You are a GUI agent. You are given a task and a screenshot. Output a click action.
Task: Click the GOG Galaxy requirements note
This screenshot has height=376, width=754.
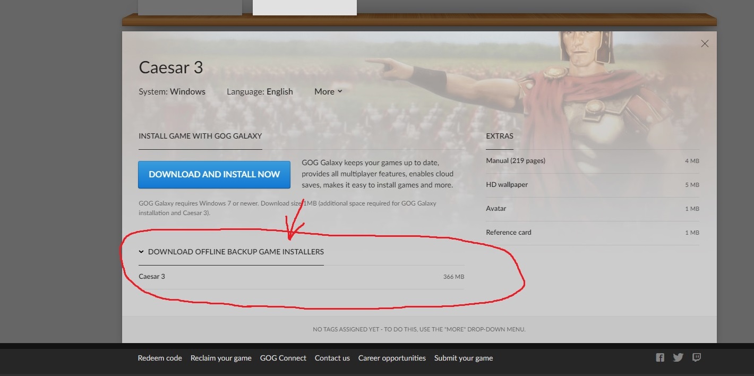[287, 208]
